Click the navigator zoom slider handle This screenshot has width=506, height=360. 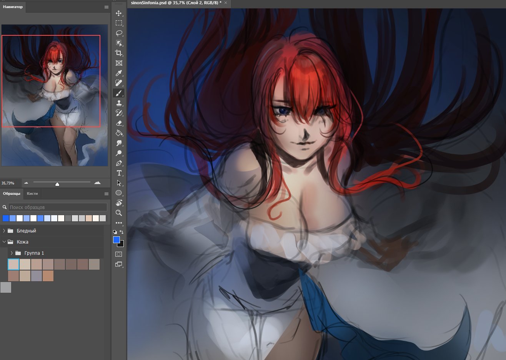point(57,184)
